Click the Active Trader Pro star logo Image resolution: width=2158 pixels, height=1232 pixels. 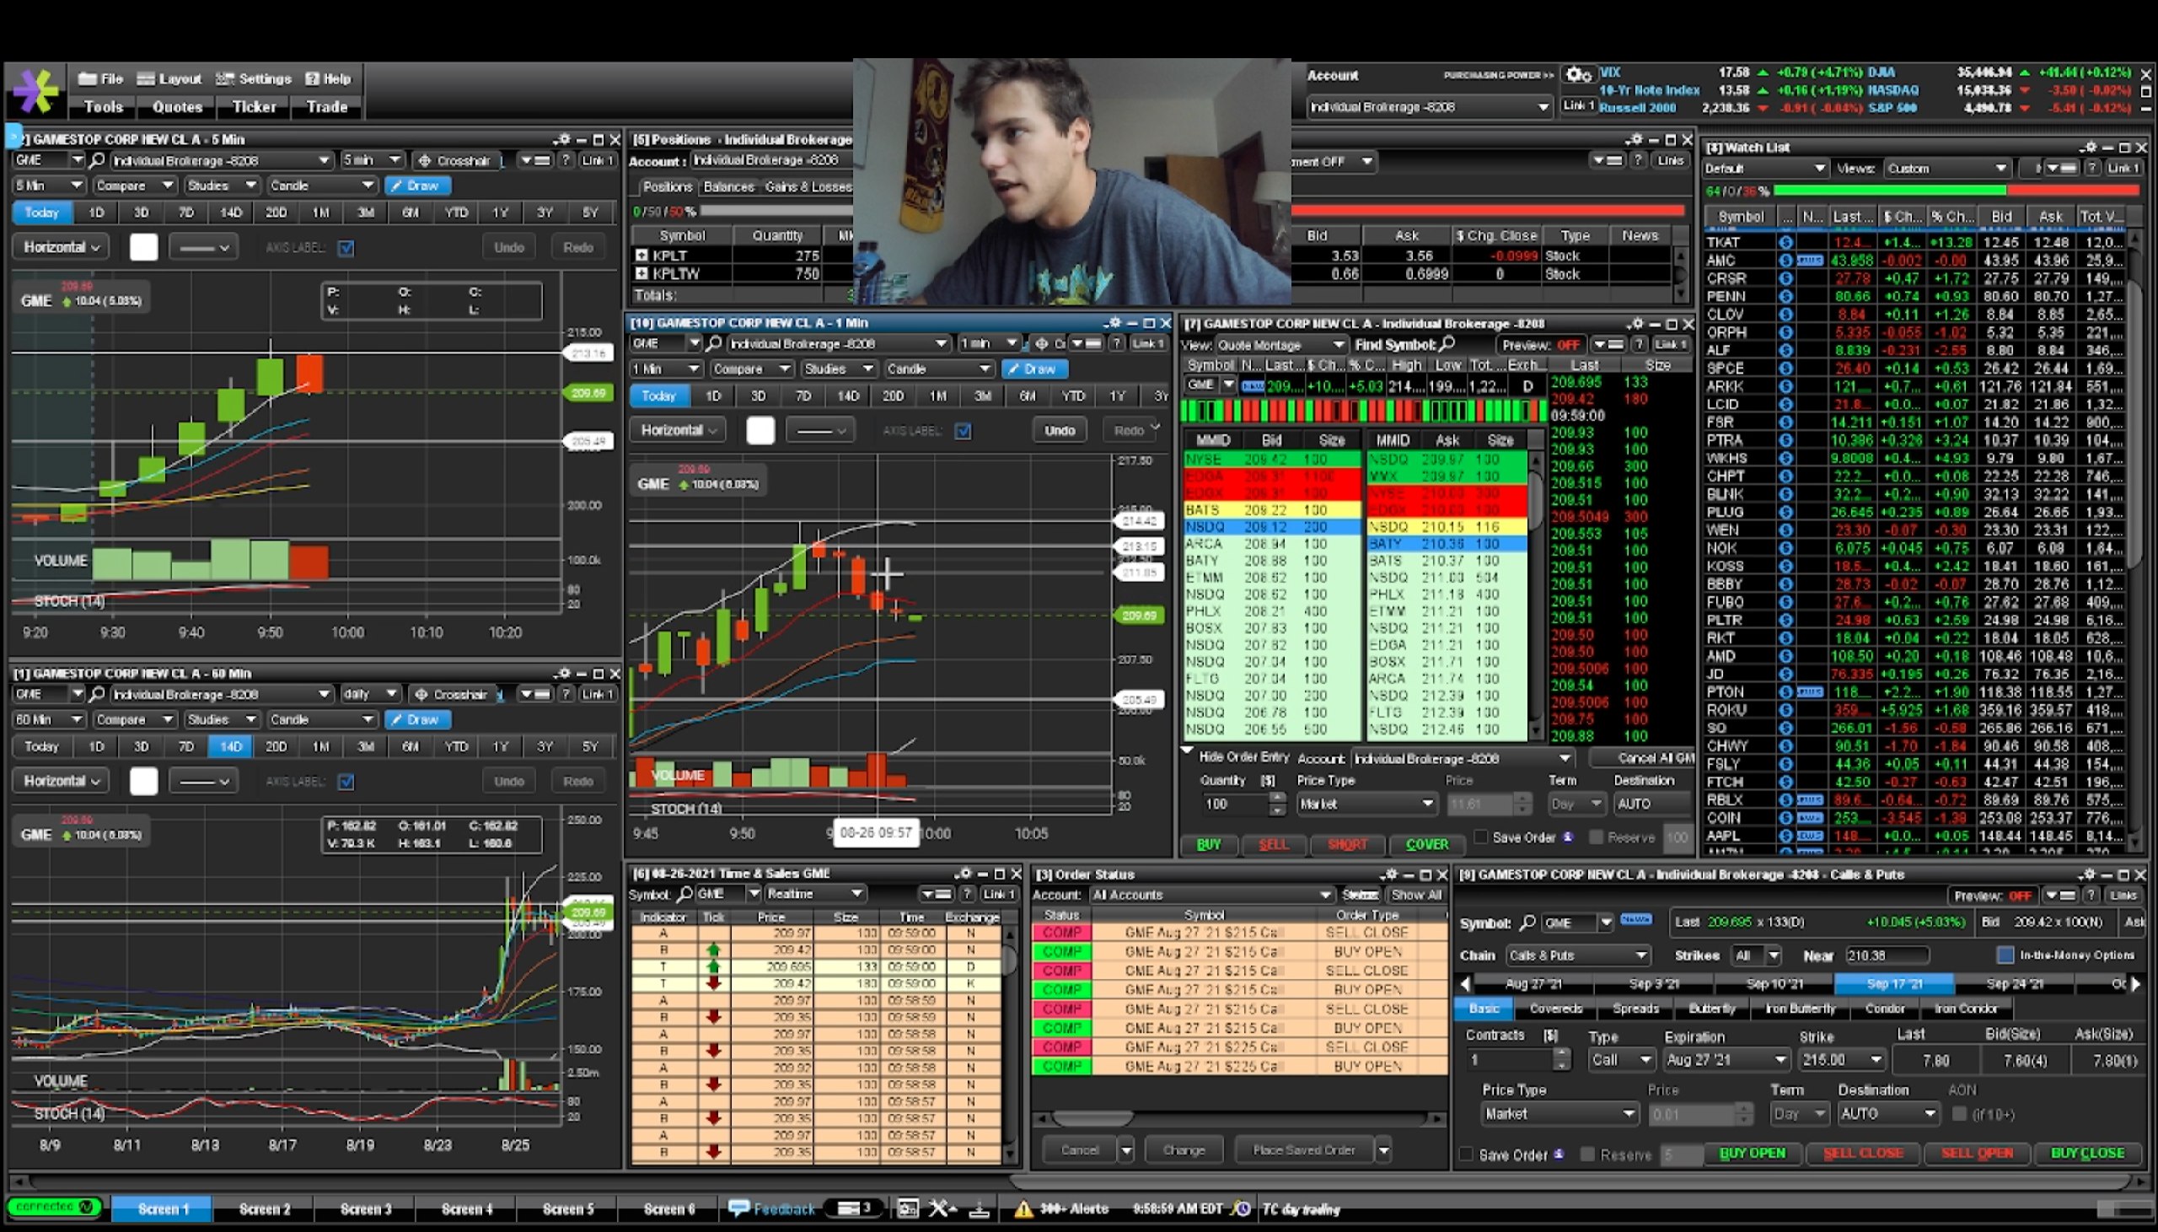35,89
